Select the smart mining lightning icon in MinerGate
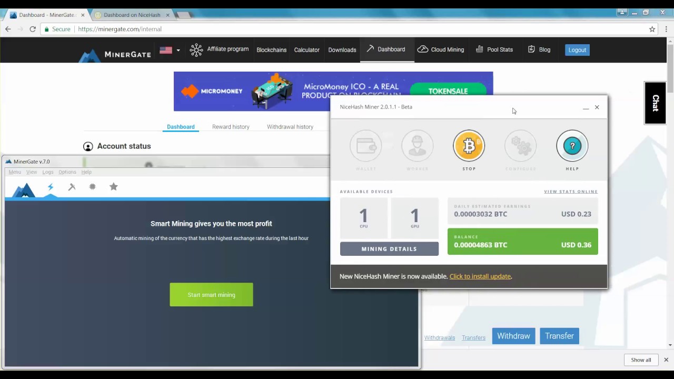674x379 pixels. pyautogui.click(x=51, y=187)
